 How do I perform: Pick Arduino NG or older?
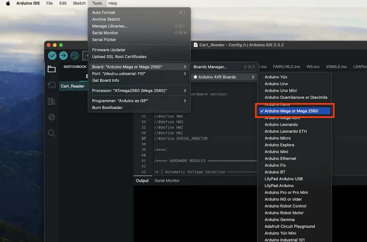(294, 199)
